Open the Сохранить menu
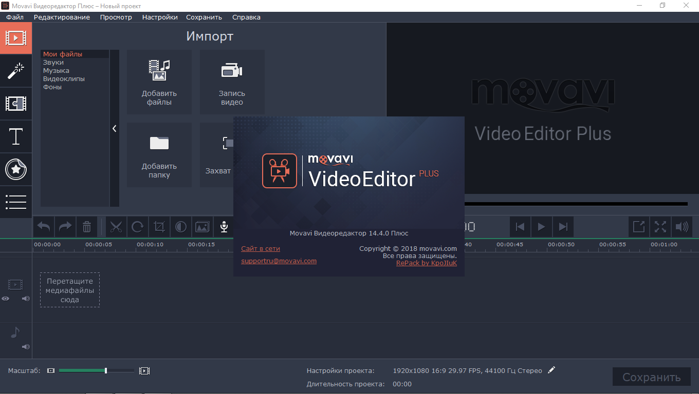This screenshot has width=699, height=394. coord(204,17)
